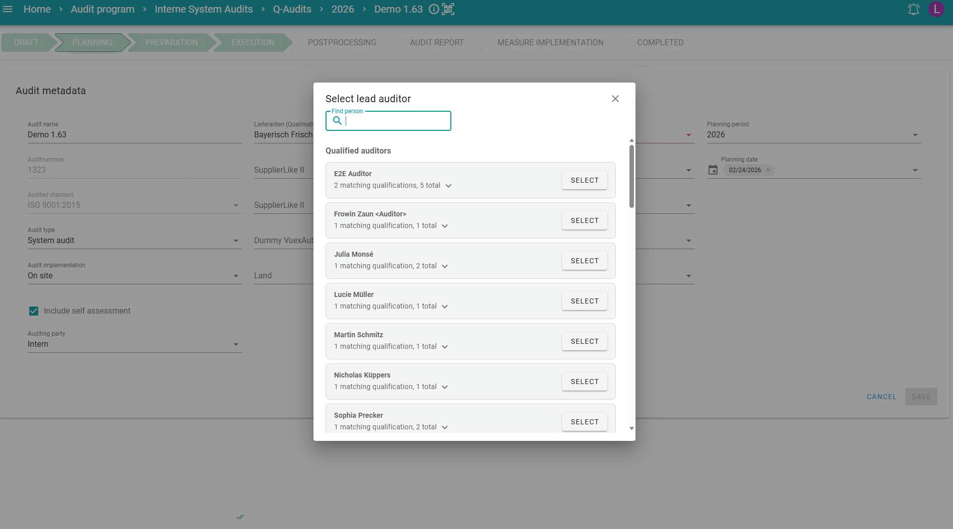Open the QR code icon in breadcrumb

point(448,9)
